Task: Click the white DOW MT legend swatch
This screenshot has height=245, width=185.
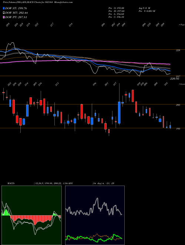Action: pos(4,13)
